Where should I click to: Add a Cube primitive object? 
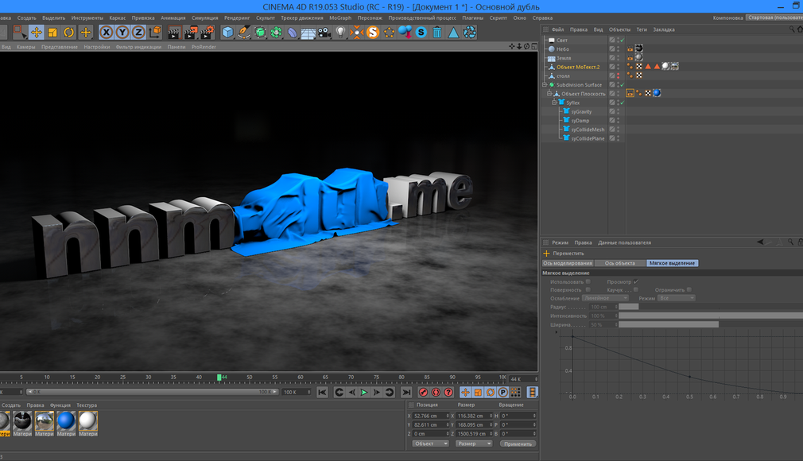[228, 33]
